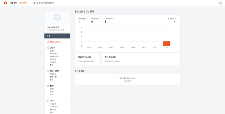This screenshot has width=225, height=114.
Task: Click the 쓰기 write button
Action: (x=55, y=36)
